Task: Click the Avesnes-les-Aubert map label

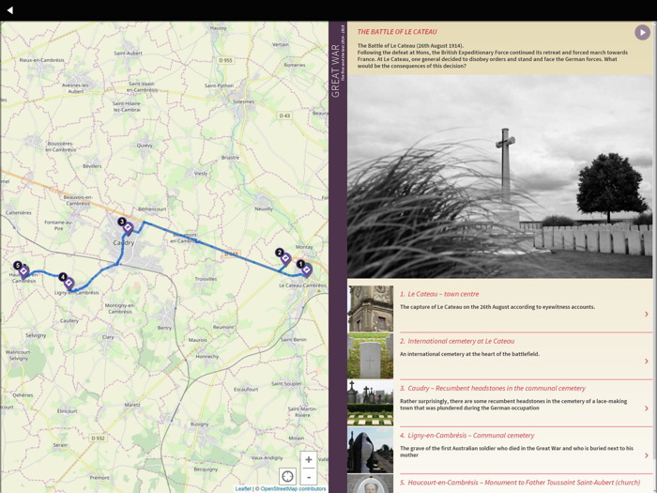Action: coord(75,88)
